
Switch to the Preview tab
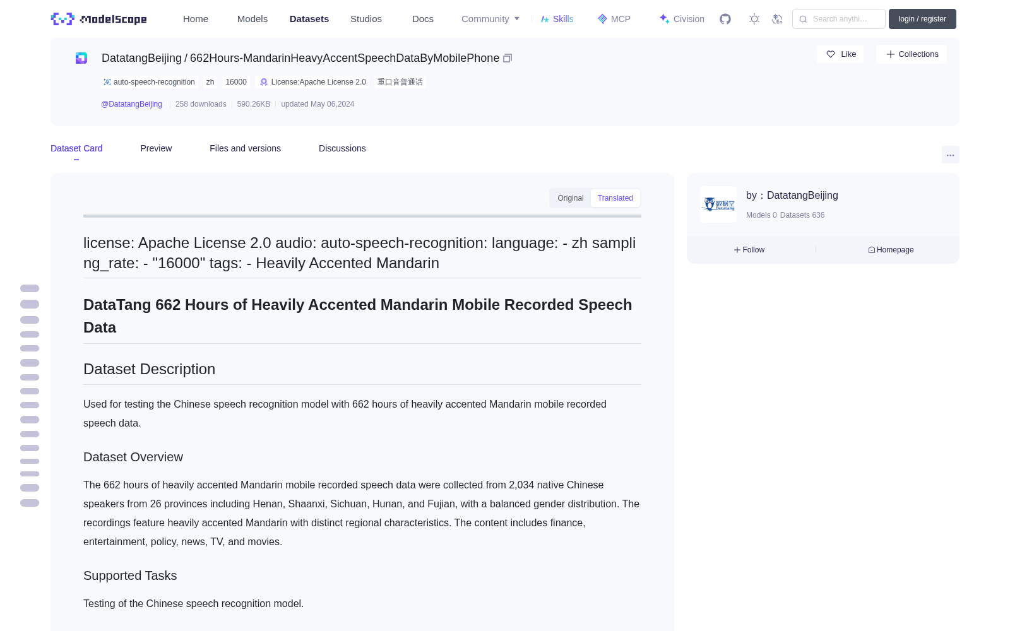pyautogui.click(x=156, y=148)
